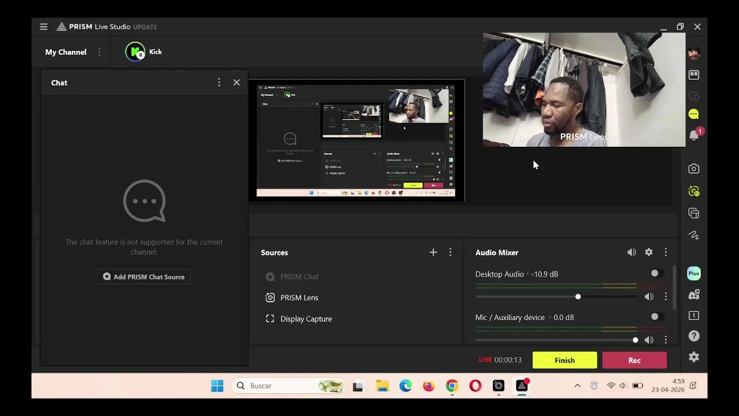Open the alert exclamation sidebar icon
Screen dimensions: 739x416
[x=694, y=316]
